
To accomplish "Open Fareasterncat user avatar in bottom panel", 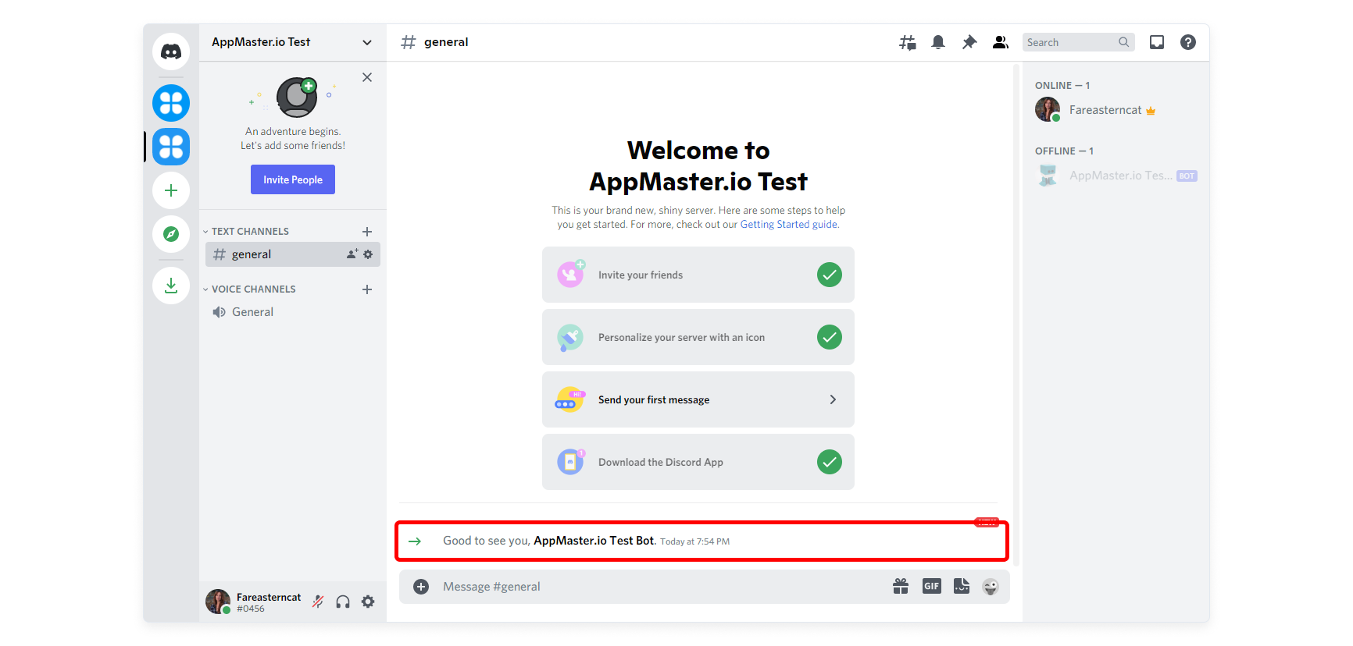I will (x=218, y=602).
